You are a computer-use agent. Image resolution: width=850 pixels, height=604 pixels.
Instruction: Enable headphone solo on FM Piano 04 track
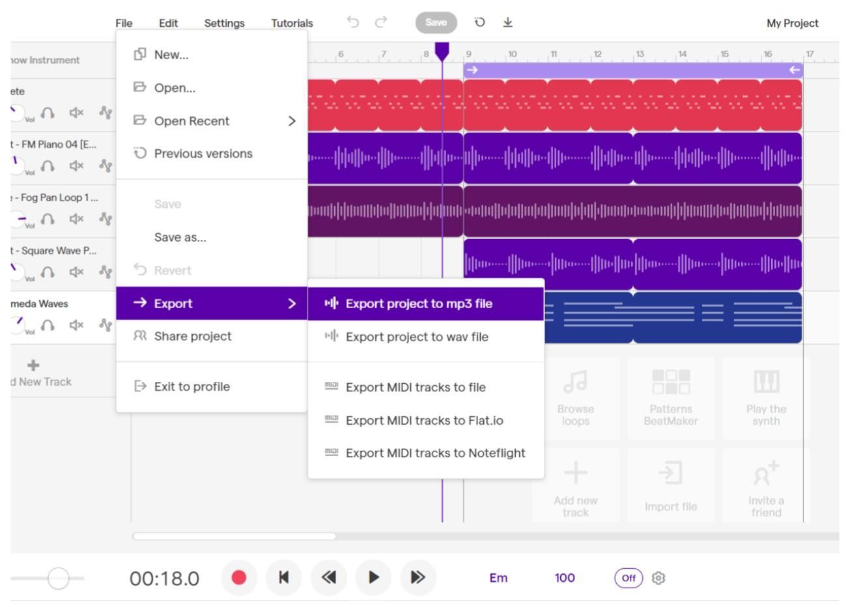point(49,165)
